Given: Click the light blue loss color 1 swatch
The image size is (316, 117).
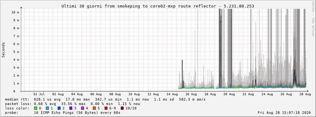Looking at the screenshot, I should tap(48, 108).
